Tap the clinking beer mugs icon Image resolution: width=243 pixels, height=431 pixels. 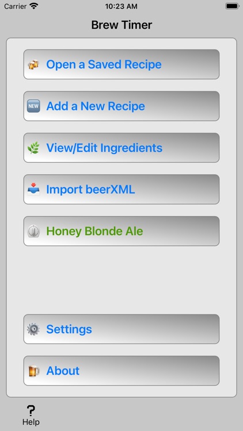[33, 64]
